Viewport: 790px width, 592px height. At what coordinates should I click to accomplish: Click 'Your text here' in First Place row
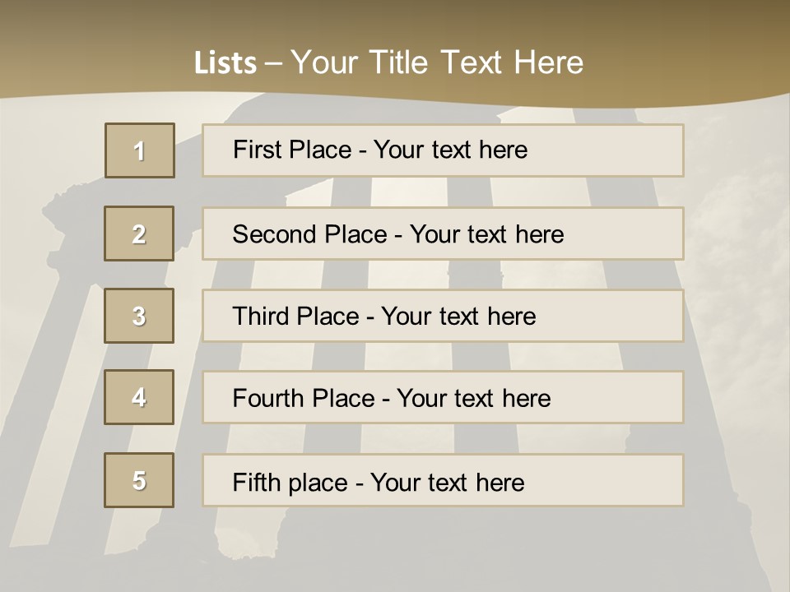click(450, 150)
